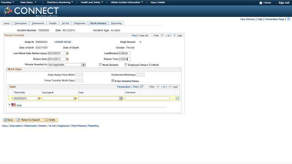Delete row 1 with the minus icon
Image resolution: width=292 pixels, height=164 pixels.
pyautogui.click(x=177, y=98)
